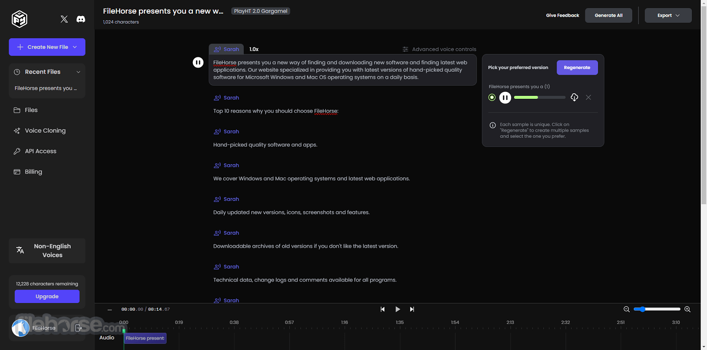Skip to next clip in timeline

pos(412,309)
